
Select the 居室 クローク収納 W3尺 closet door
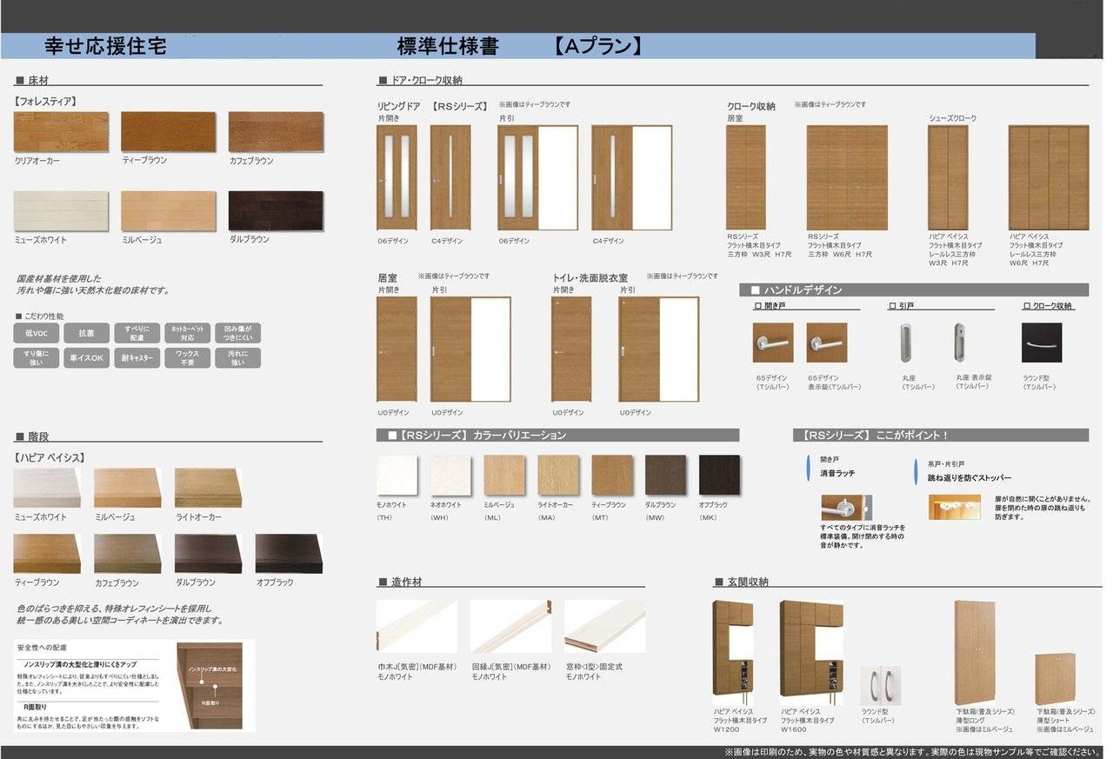746,178
